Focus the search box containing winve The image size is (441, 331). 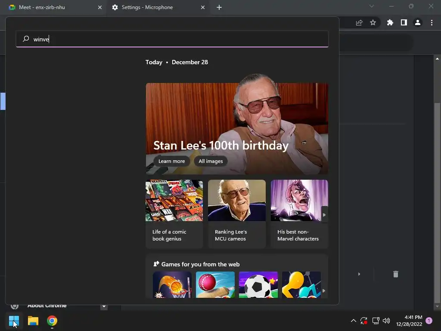(x=172, y=39)
